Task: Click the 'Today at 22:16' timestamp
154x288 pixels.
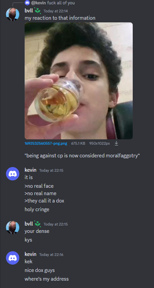Action: pyautogui.click(x=51, y=255)
